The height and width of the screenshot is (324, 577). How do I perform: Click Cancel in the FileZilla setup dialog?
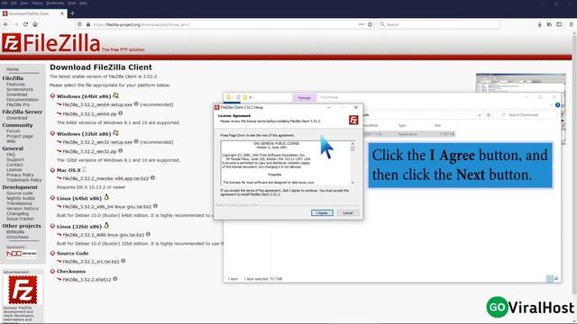348,213
